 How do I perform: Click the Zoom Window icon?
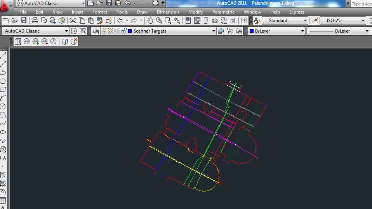click(x=168, y=21)
